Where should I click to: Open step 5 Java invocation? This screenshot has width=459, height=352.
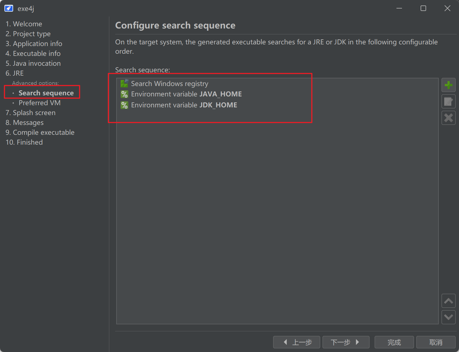coord(33,63)
